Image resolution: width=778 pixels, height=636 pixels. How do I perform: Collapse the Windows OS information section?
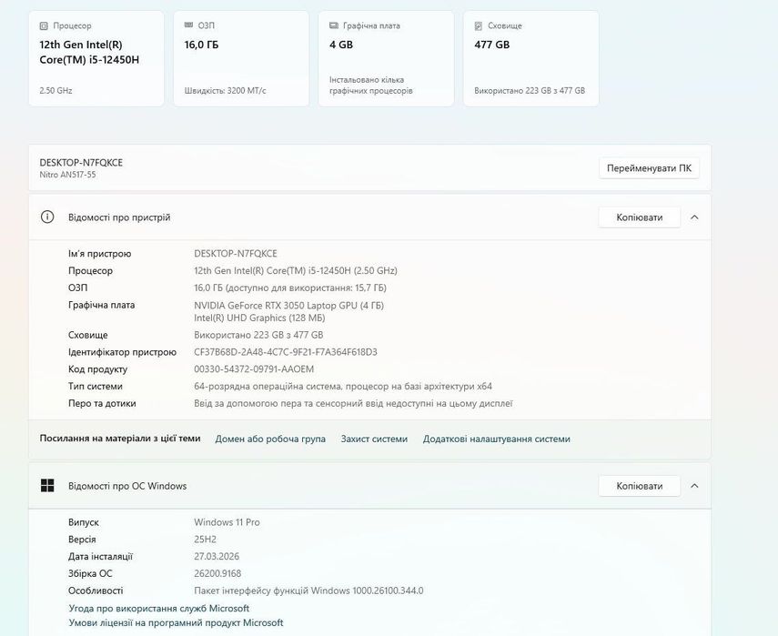(x=694, y=486)
